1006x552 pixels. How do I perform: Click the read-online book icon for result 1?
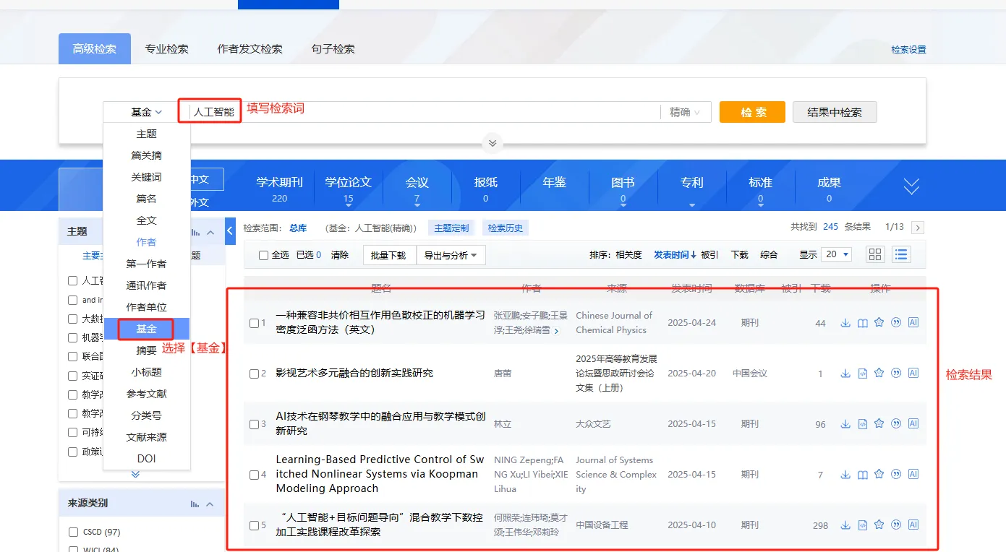pos(863,323)
